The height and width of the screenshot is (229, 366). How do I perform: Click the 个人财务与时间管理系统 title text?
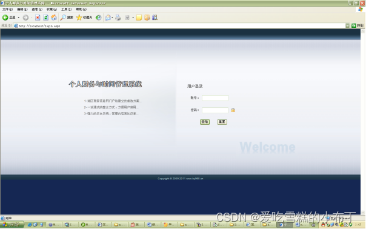pyautogui.click(x=105, y=84)
